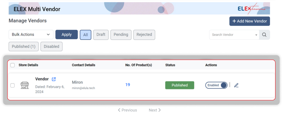Click the ELEXtensions logo

tap(252, 8)
